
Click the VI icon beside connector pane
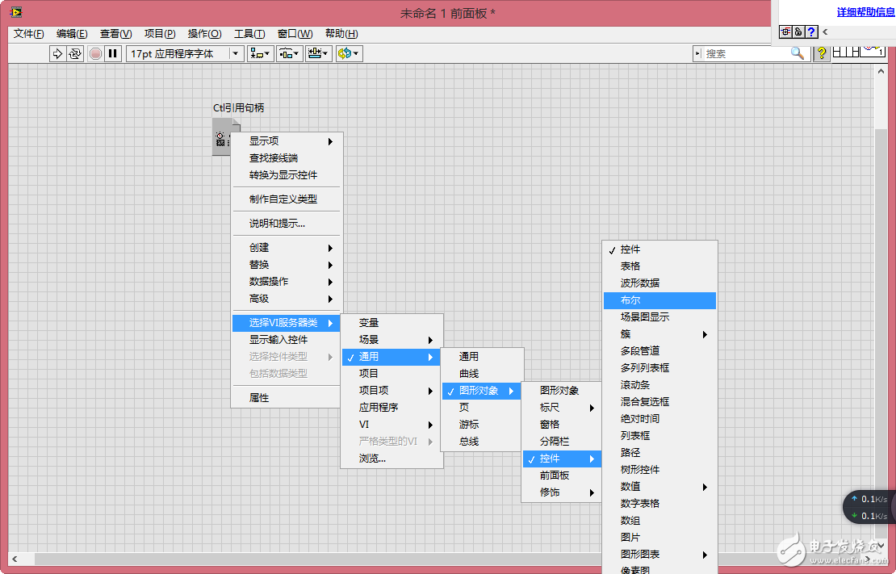tap(873, 51)
